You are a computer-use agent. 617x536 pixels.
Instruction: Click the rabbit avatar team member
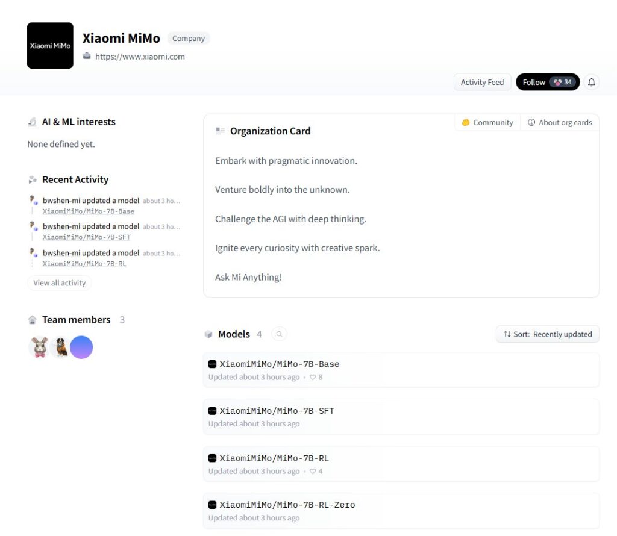point(39,347)
